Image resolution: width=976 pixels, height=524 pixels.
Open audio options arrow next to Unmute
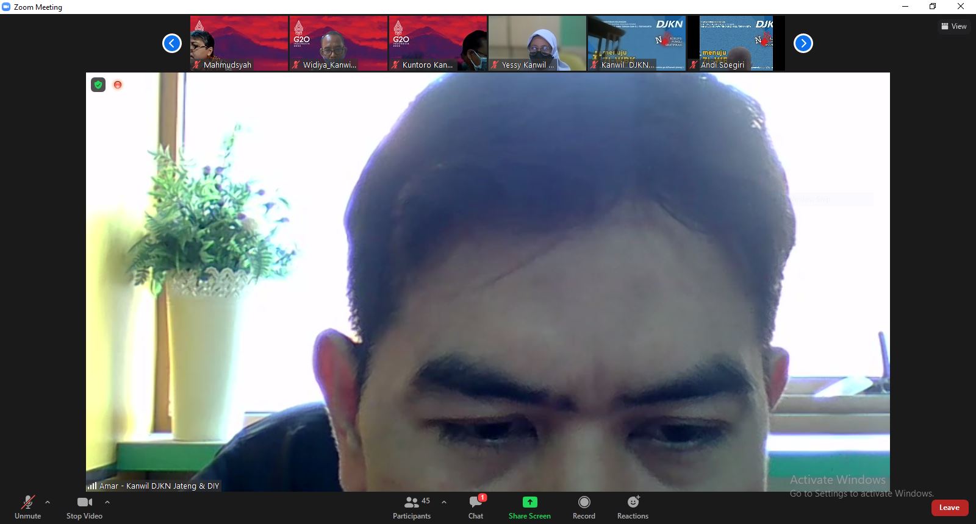click(48, 502)
